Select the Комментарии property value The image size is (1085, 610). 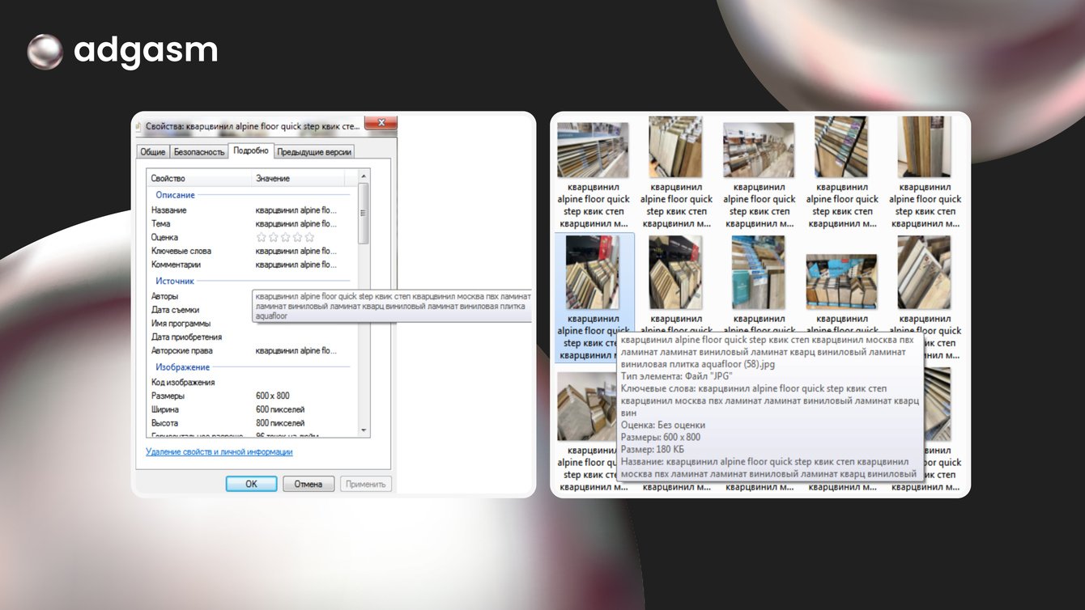coord(296,265)
